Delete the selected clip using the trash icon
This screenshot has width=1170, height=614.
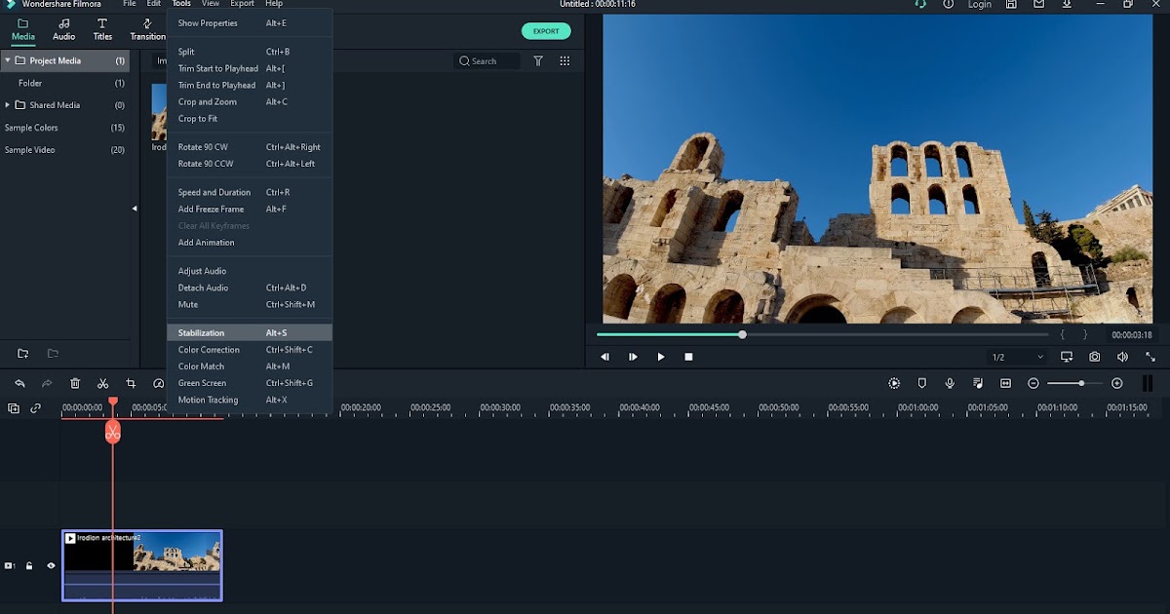[x=75, y=383]
